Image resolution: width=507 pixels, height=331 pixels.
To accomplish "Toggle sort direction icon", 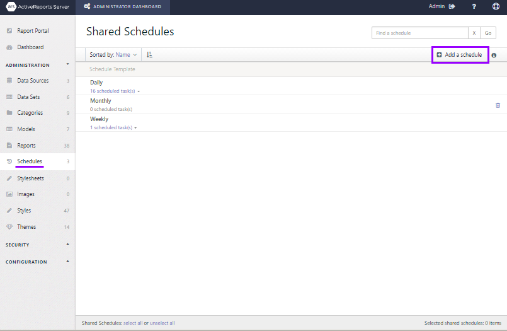I will [149, 55].
